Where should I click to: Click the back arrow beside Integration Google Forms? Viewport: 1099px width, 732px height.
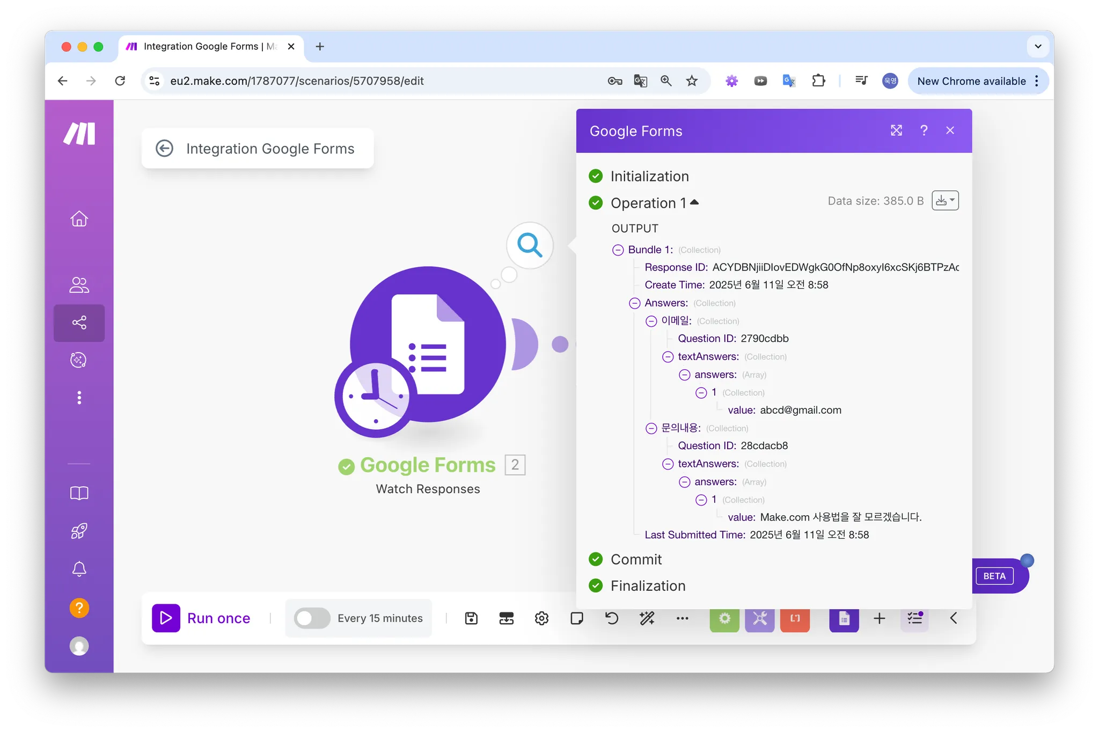coord(164,148)
